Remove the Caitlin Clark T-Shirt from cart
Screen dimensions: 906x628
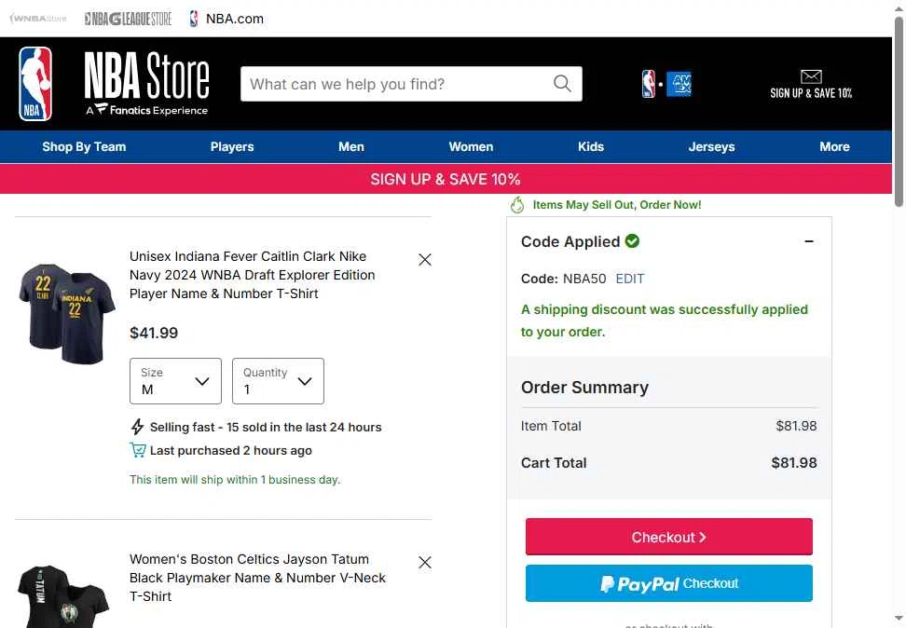click(x=425, y=260)
